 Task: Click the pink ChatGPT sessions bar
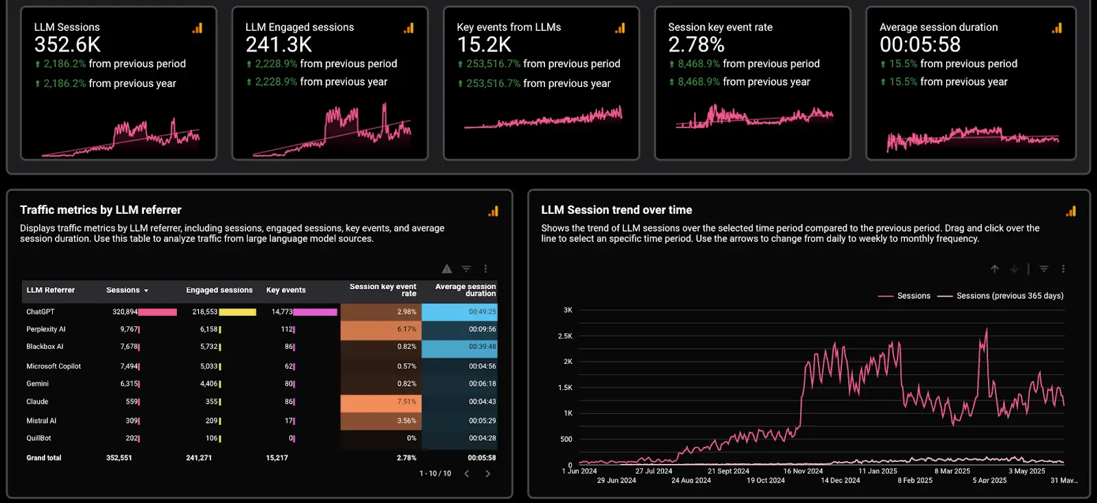(158, 312)
